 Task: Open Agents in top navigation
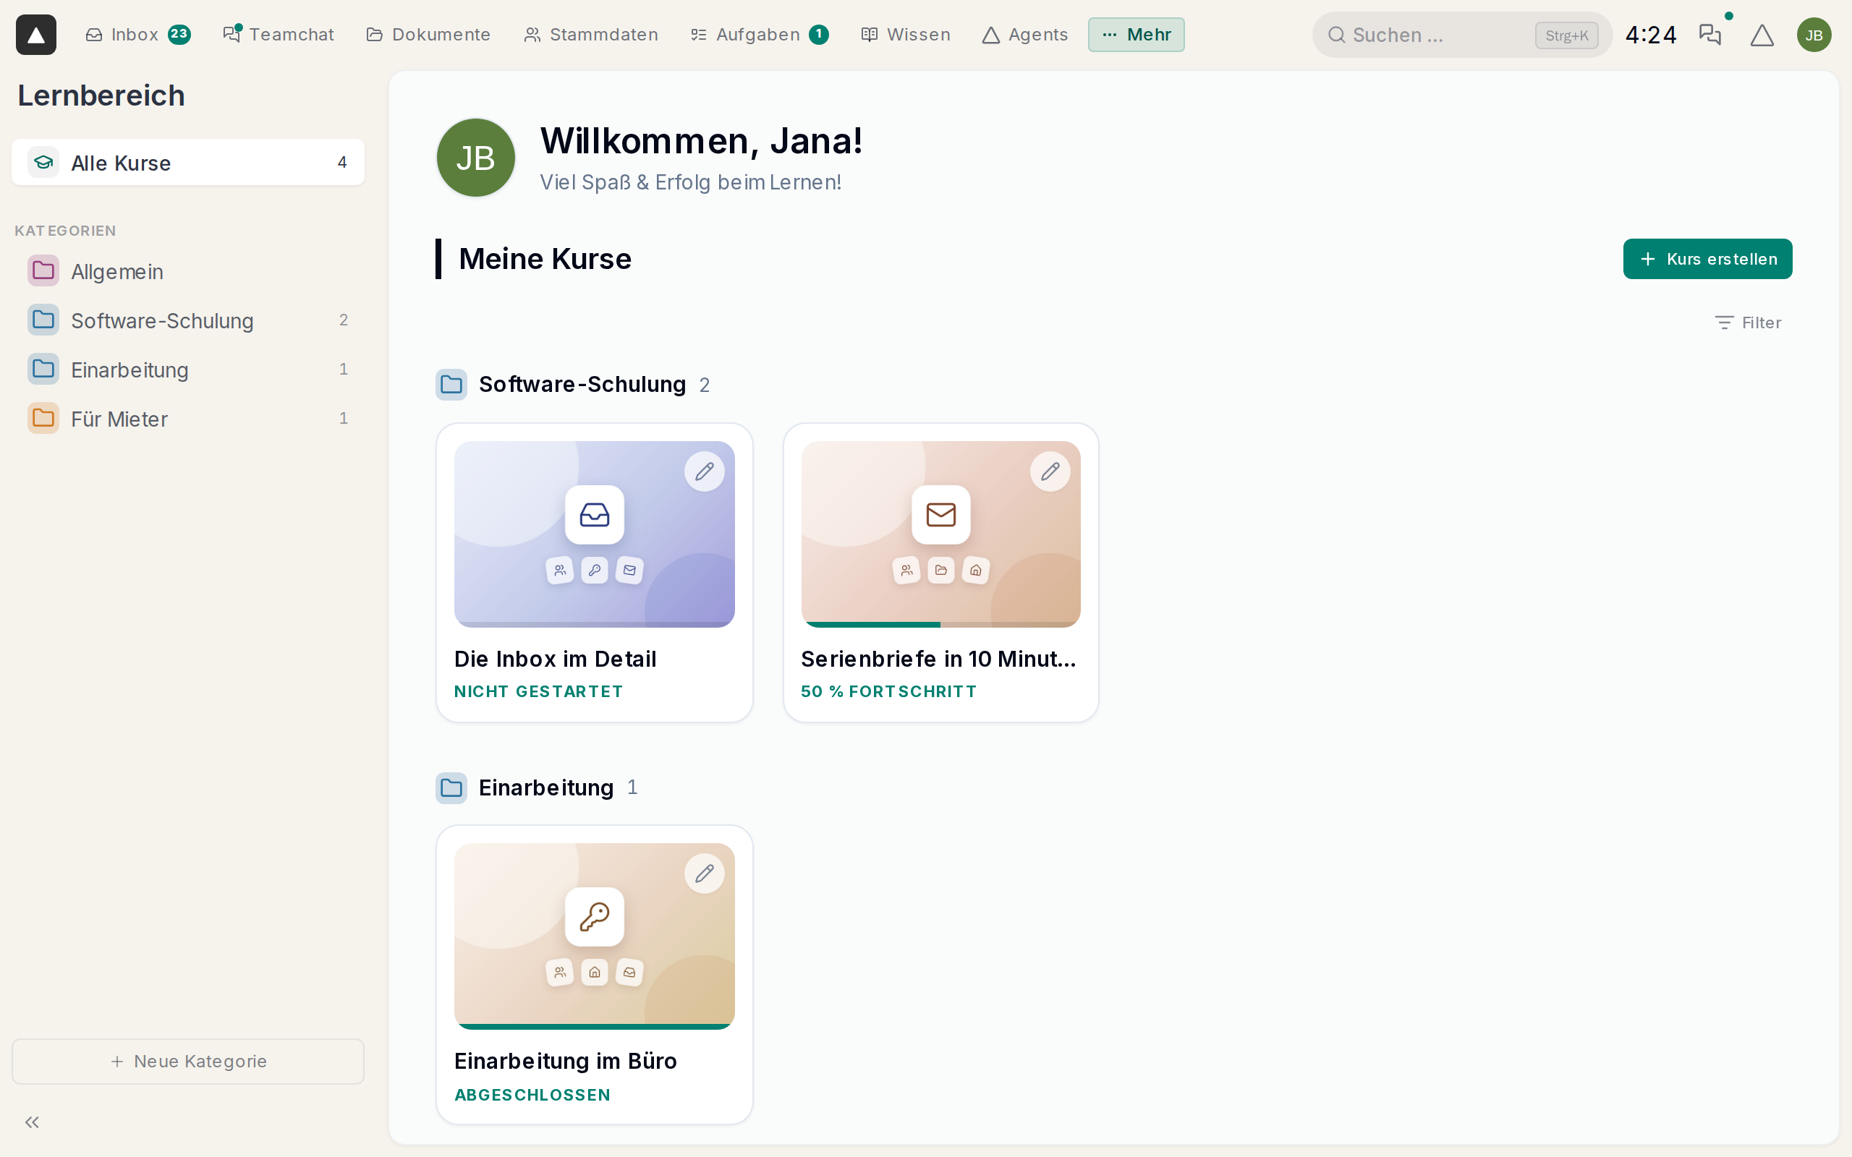(1024, 35)
